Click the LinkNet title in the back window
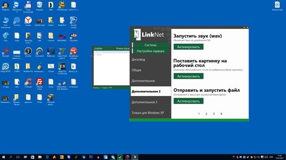Image resolution: width=286 pixels, height=160 pixels. pos(98,48)
